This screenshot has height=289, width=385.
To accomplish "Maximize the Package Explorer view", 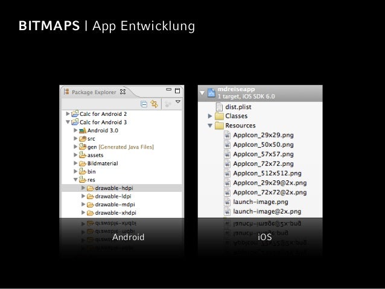I will 177,91.
